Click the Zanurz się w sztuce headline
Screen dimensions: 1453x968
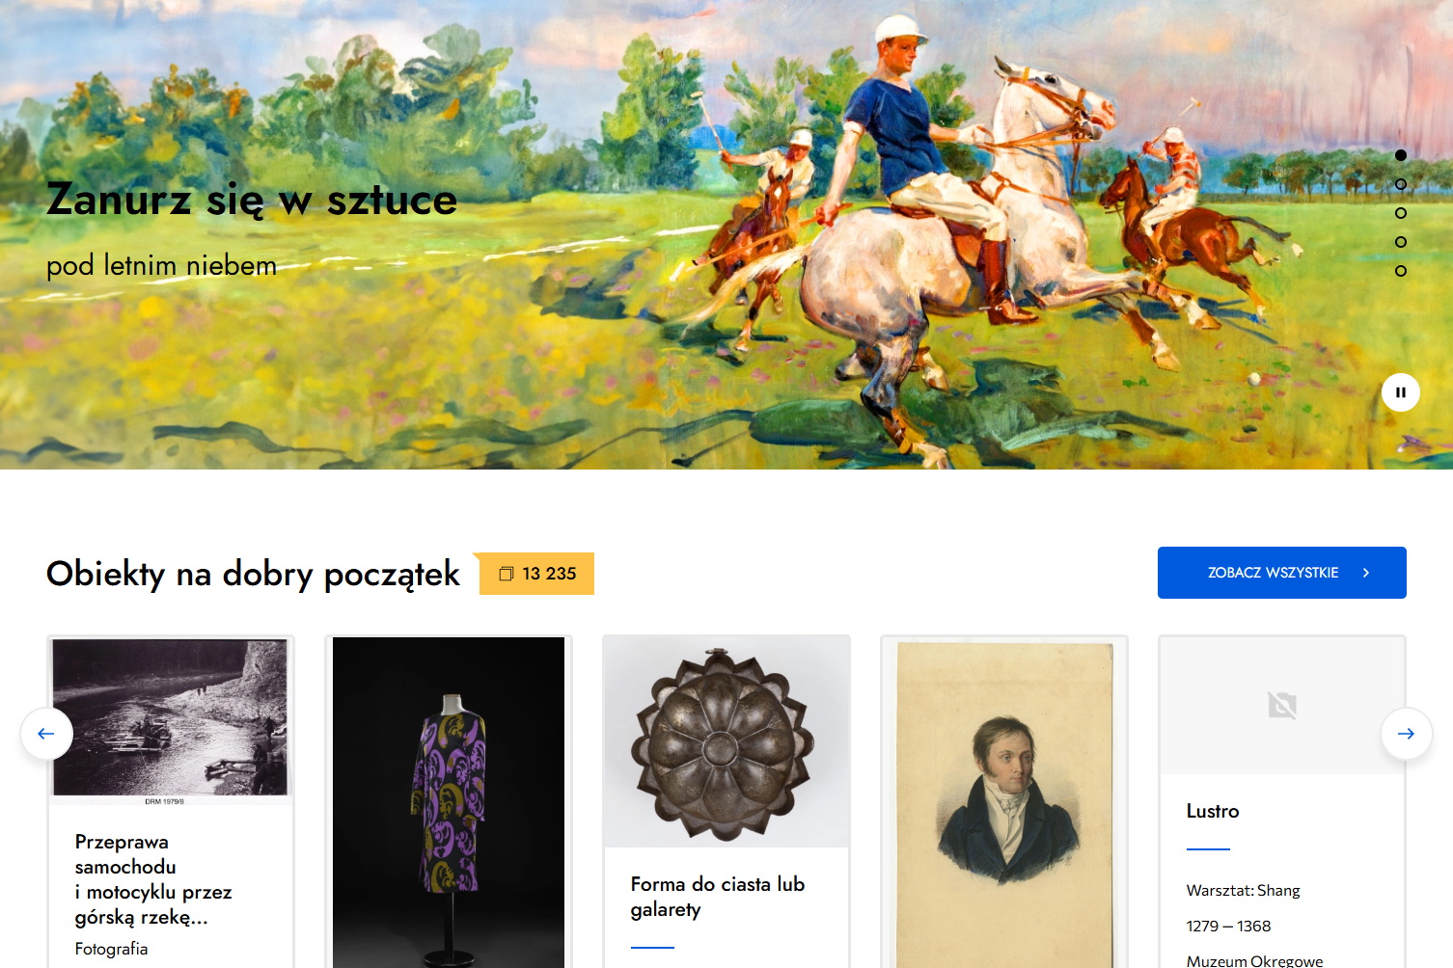coord(252,200)
